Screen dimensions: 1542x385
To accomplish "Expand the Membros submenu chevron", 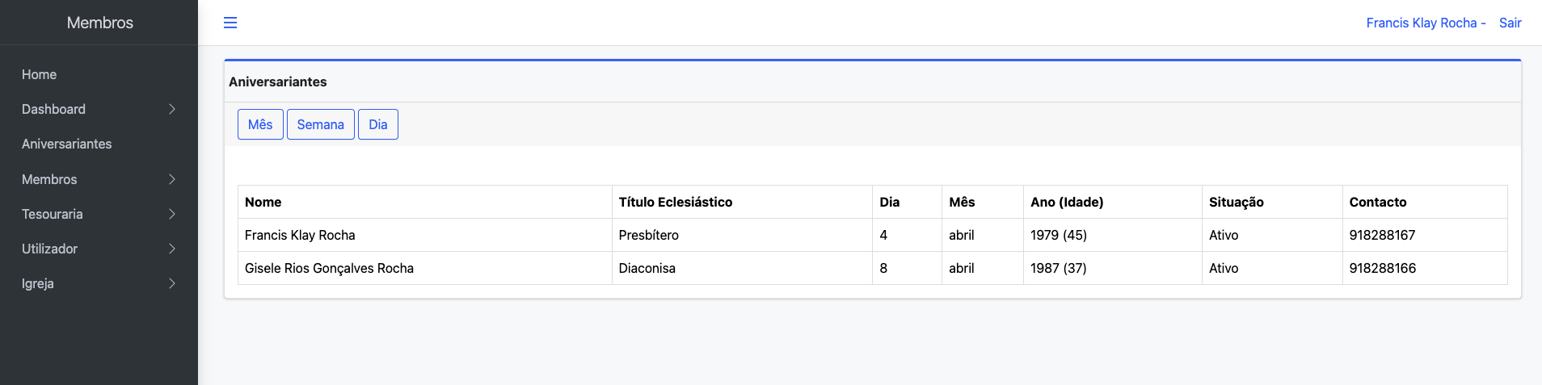I will click(172, 179).
